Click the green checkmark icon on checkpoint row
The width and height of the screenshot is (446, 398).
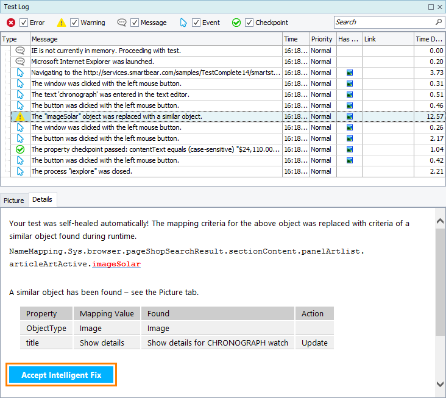(20, 149)
